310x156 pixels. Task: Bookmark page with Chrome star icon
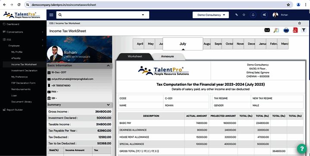(288, 5)
